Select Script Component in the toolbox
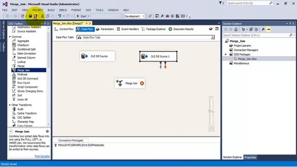 [27, 87]
